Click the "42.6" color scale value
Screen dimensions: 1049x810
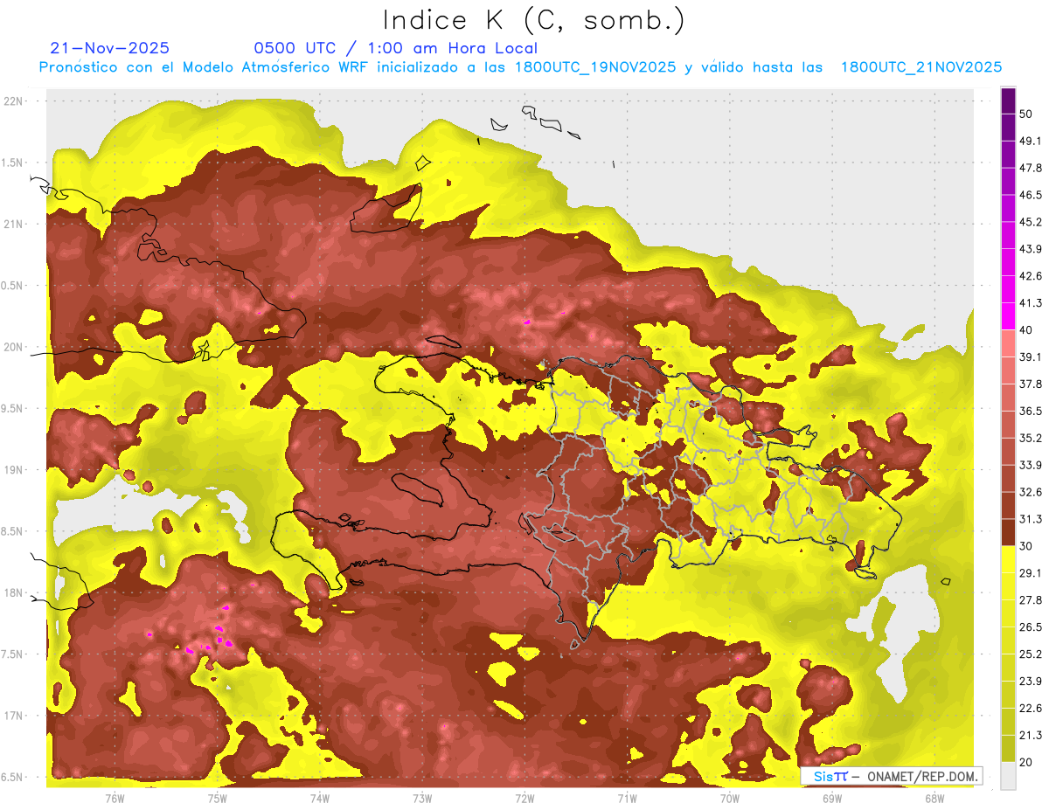(x=1031, y=276)
